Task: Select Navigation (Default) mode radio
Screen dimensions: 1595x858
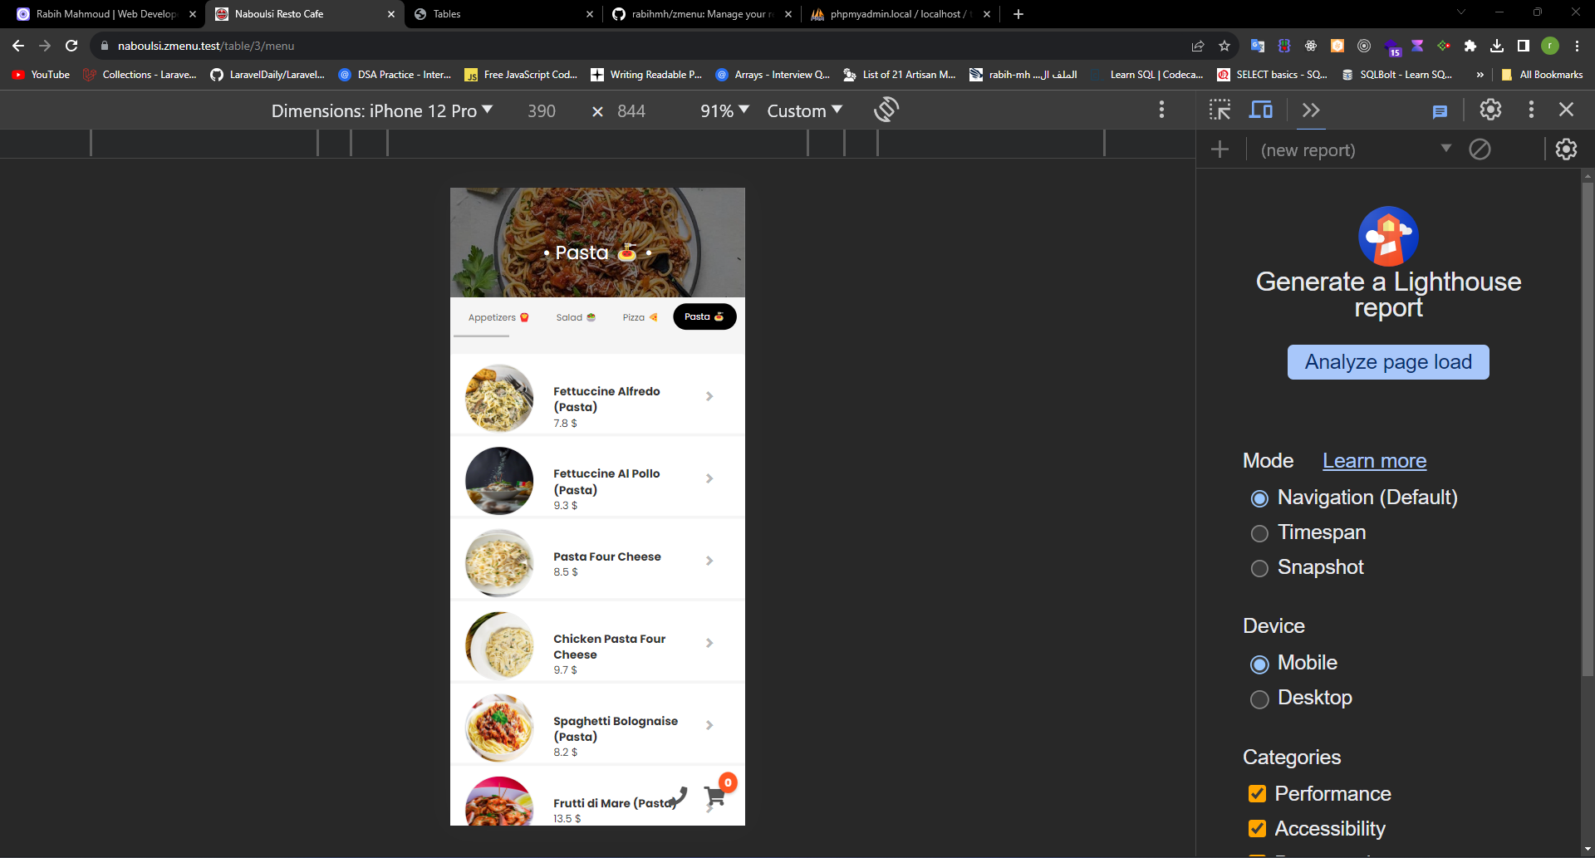Action: (x=1259, y=498)
